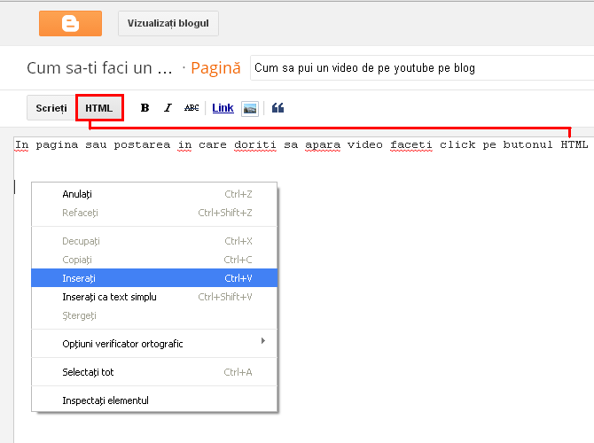The height and width of the screenshot is (443, 594).
Task: Select Decupați in the context menu
Action: (x=154, y=241)
